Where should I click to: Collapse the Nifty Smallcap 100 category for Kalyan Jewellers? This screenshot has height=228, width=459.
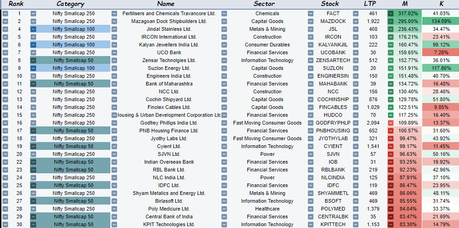[34, 45]
